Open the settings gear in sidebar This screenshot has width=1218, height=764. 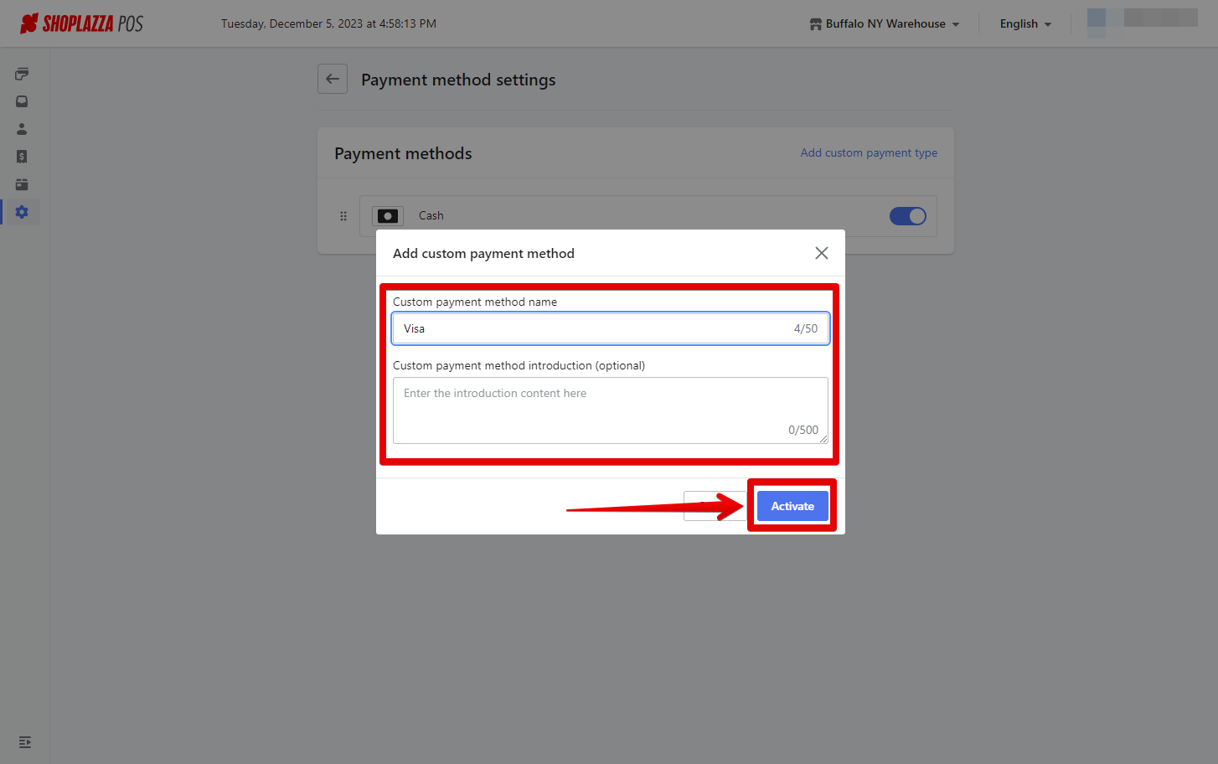[22, 212]
